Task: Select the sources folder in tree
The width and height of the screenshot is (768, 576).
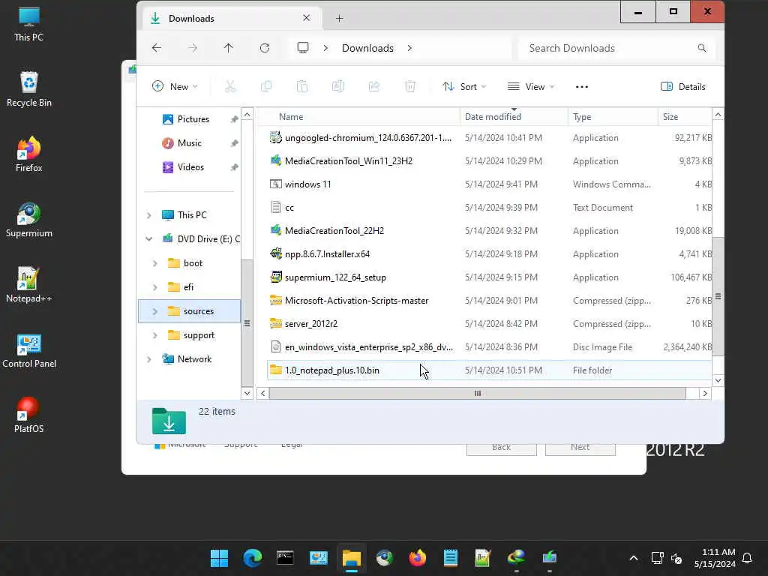Action: coord(190,311)
